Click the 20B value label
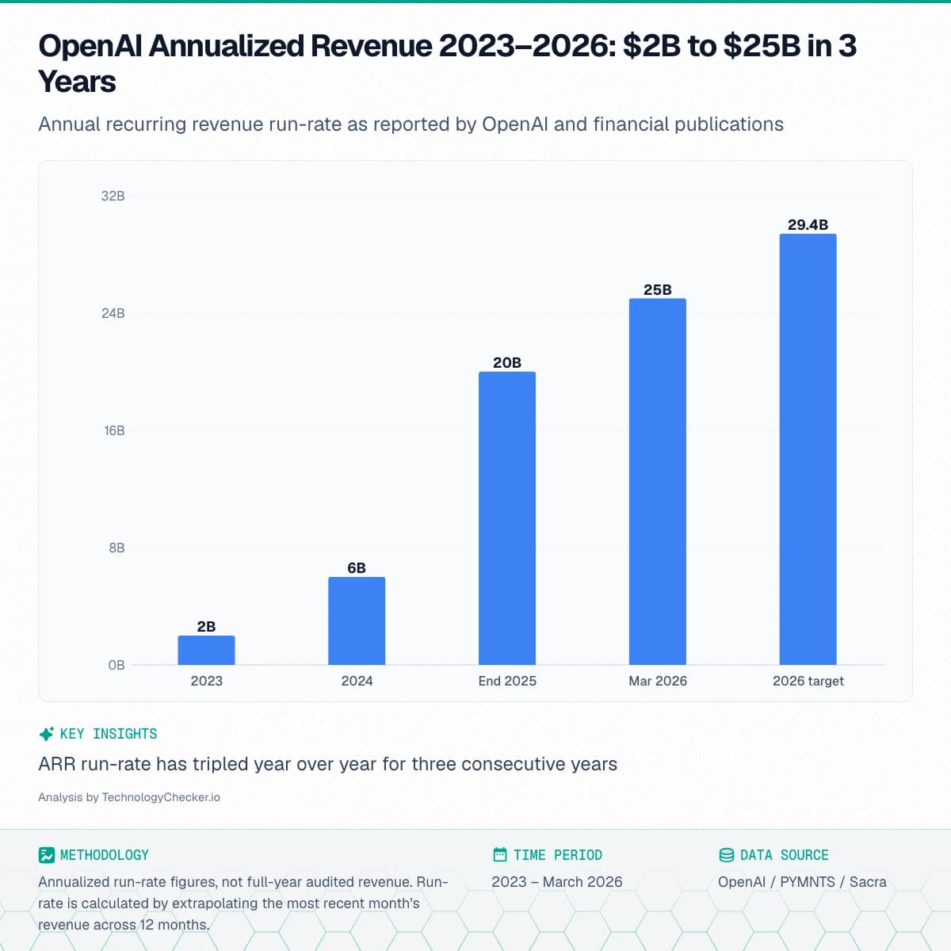 point(507,362)
